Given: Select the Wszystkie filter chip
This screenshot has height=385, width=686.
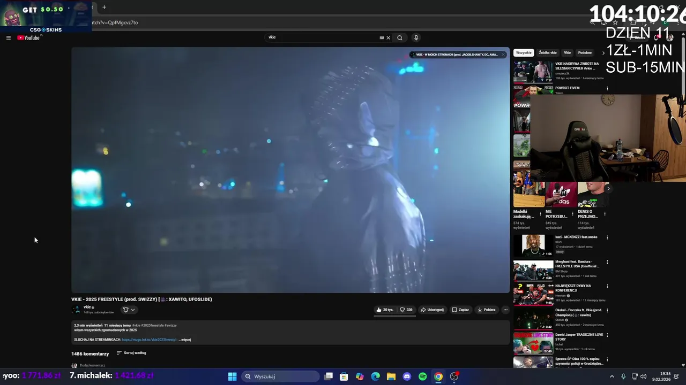Looking at the screenshot, I should click(x=524, y=53).
